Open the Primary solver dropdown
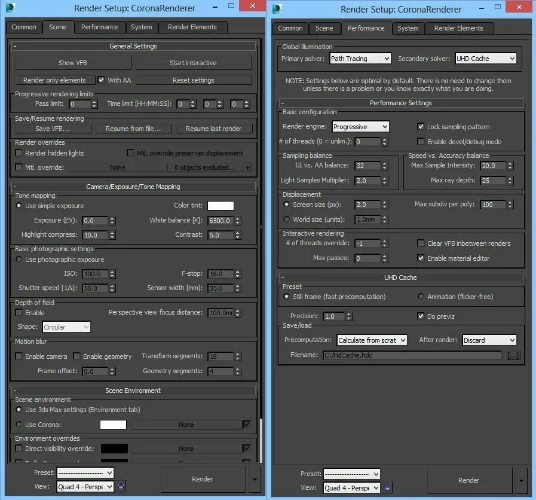The height and width of the screenshot is (500, 536). (x=360, y=59)
